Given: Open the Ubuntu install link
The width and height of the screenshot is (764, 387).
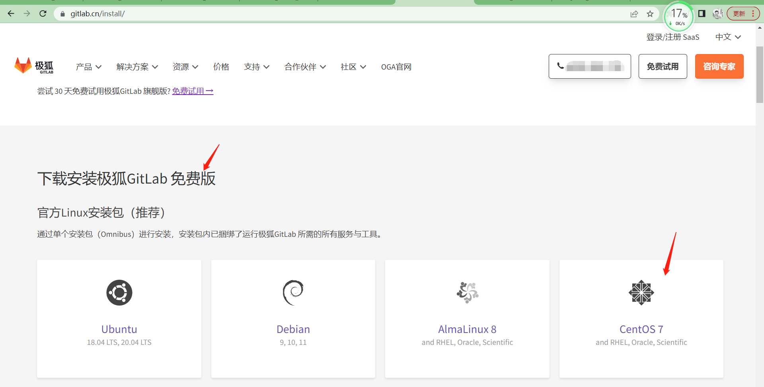Looking at the screenshot, I should pyautogui.click(x=119, y=329).
